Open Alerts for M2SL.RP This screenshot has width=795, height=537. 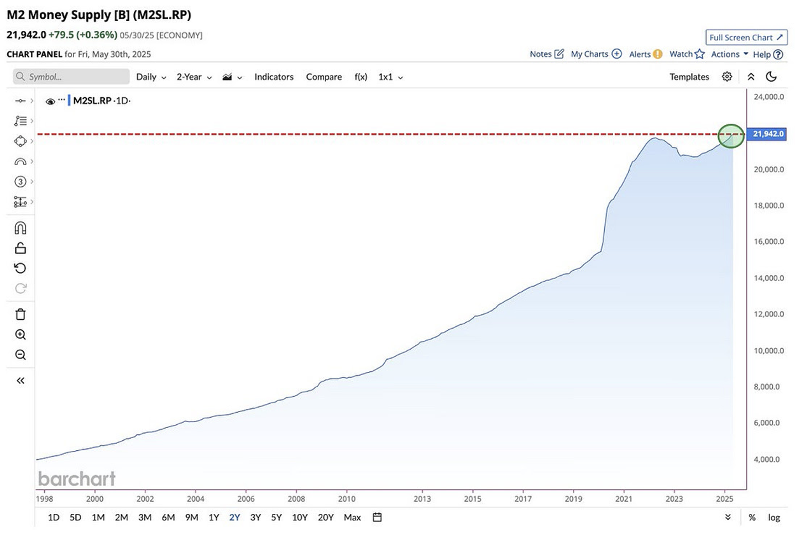coord(645,54)
